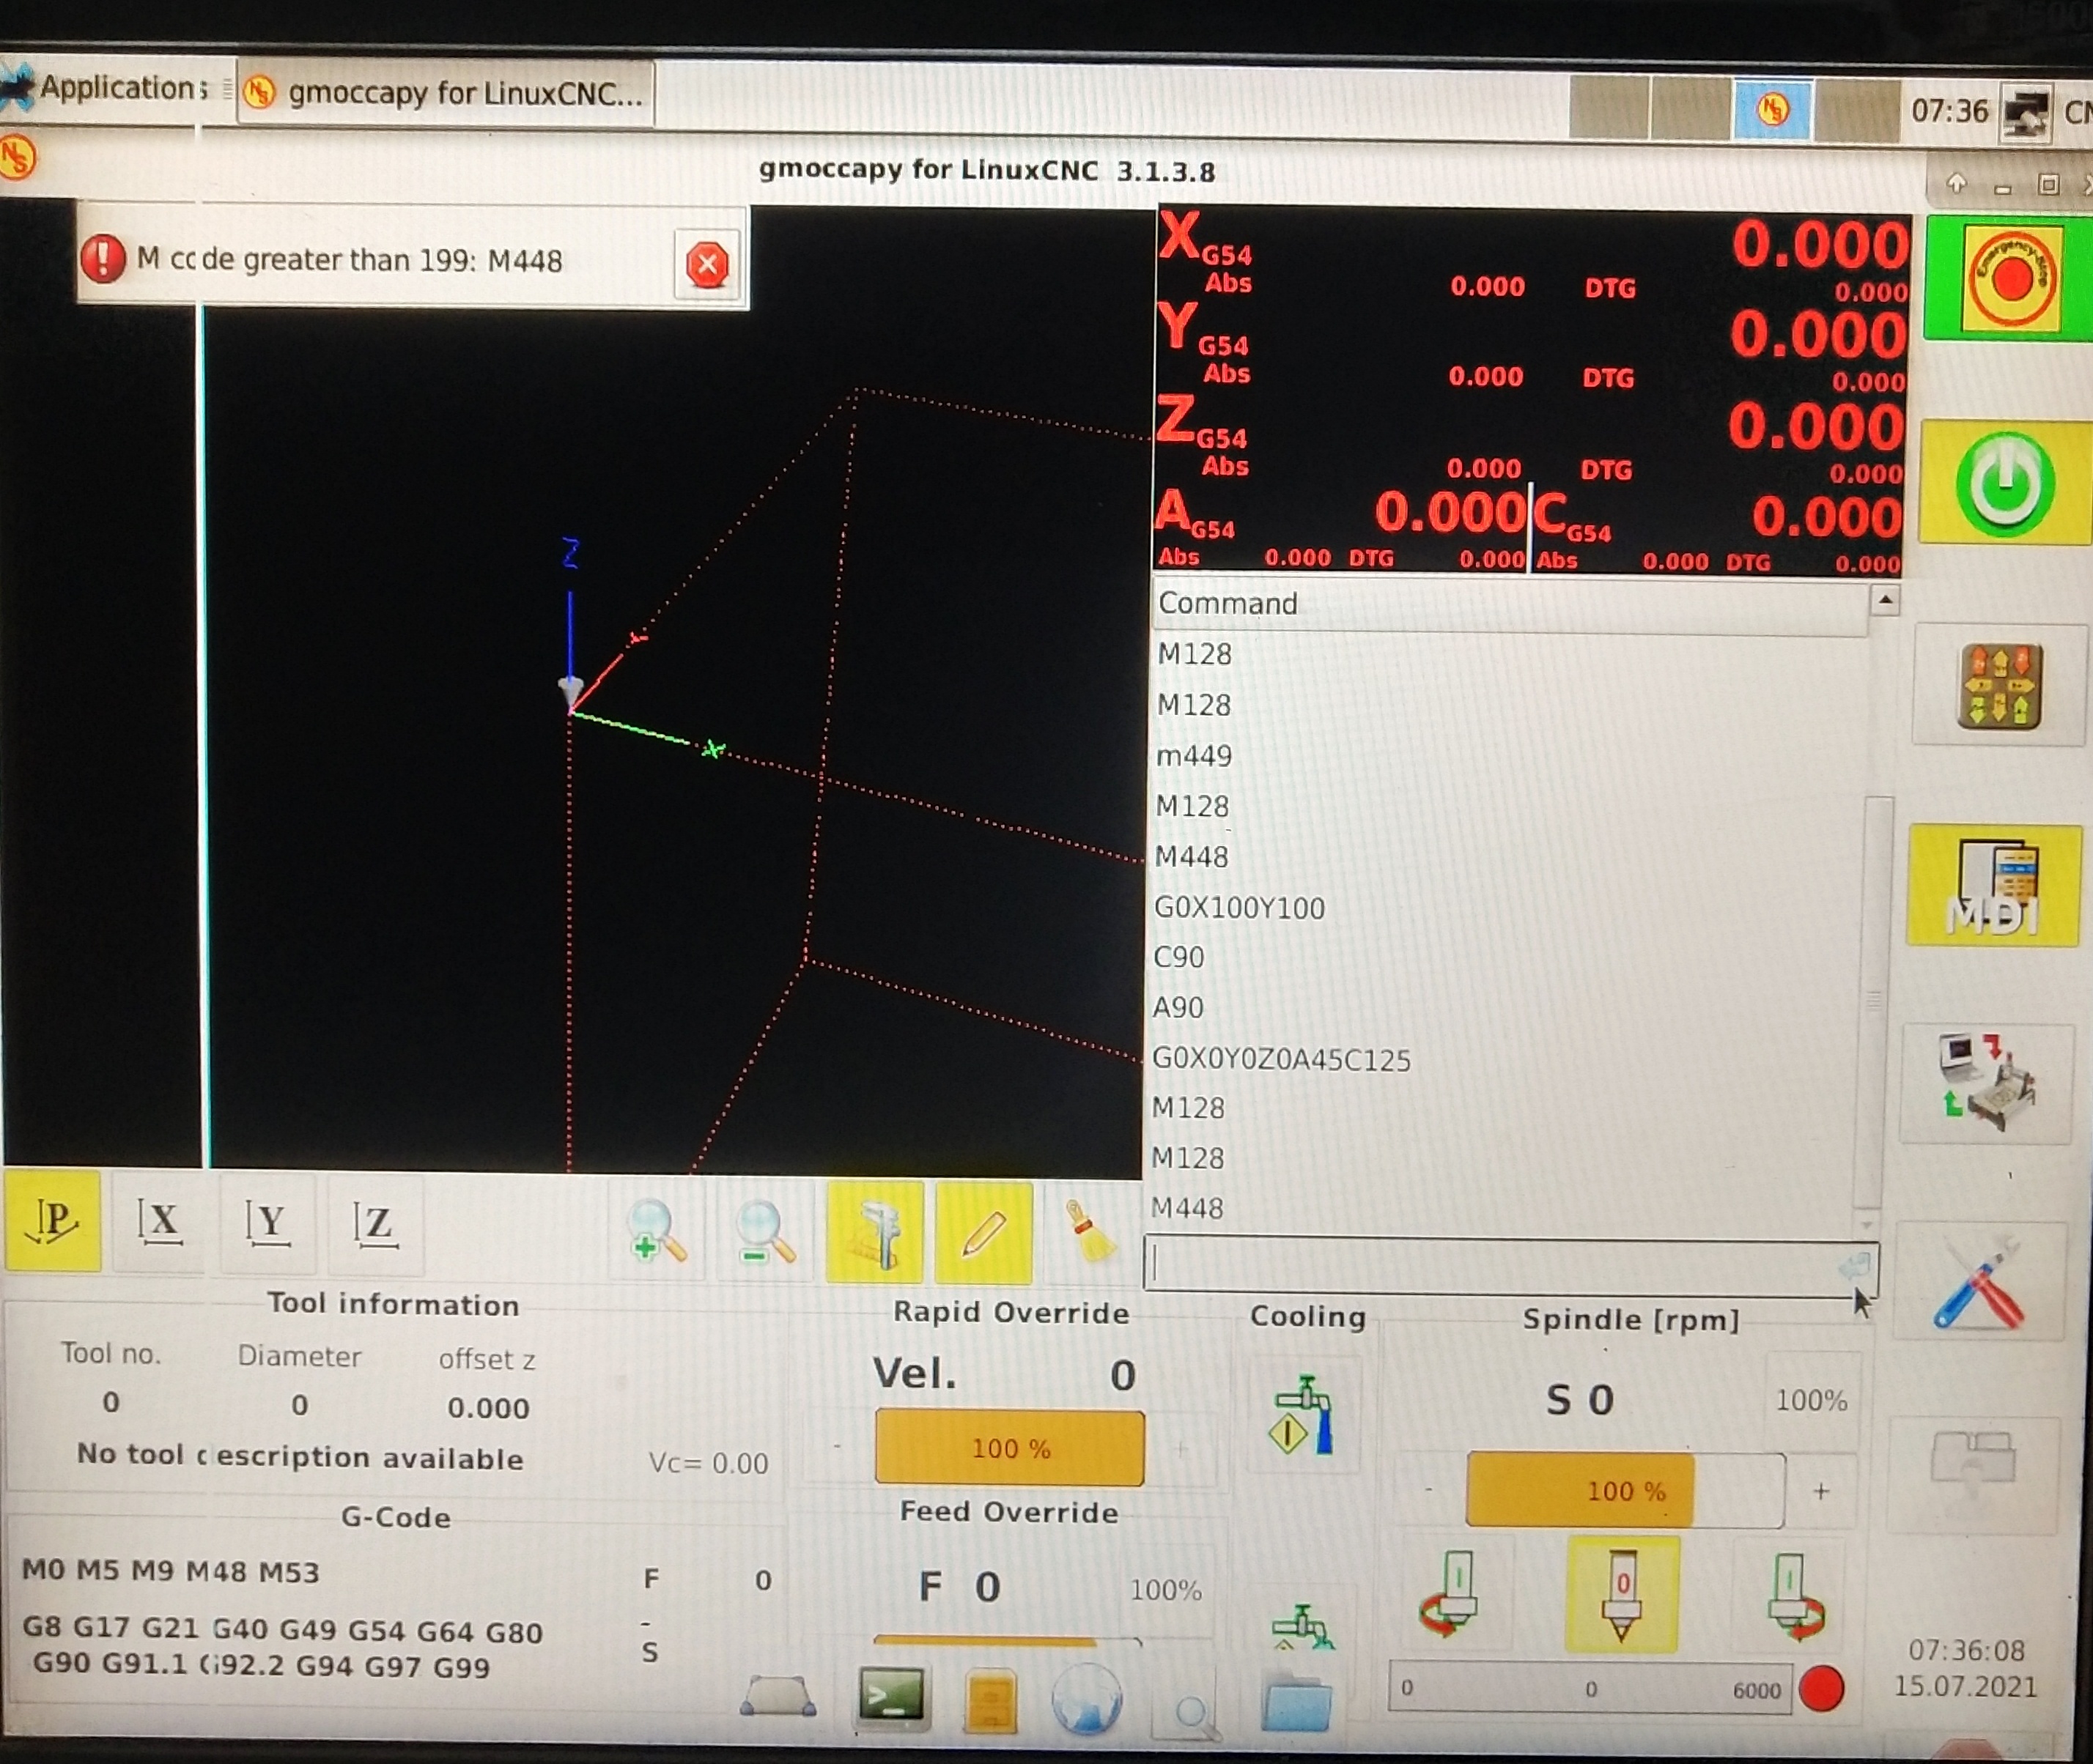This screenshot has width=2093, height=1764.
Task: Set preview to X view
Action: [160, 1224]
